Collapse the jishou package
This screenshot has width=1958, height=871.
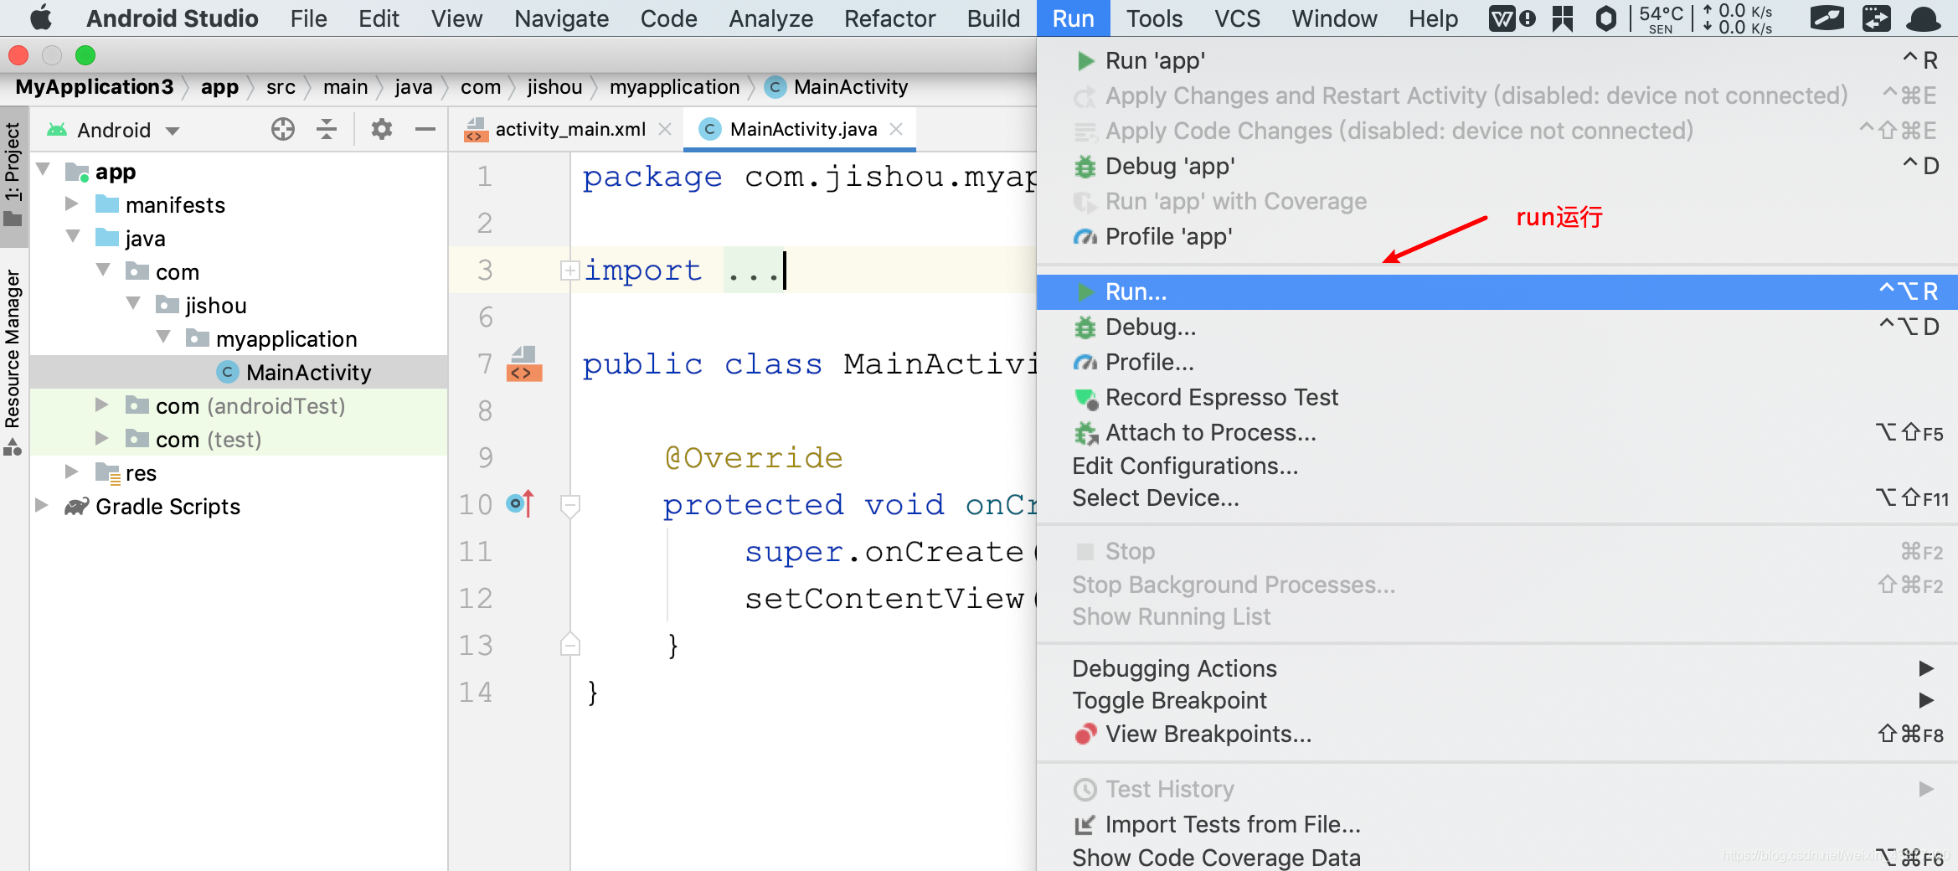pos(133,305)
